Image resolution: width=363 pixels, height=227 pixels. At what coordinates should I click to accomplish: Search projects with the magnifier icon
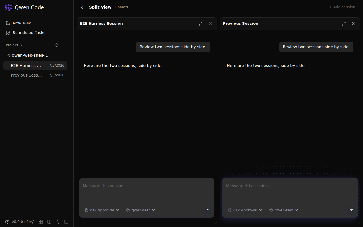pyautogui.click(x=56, y=45)
